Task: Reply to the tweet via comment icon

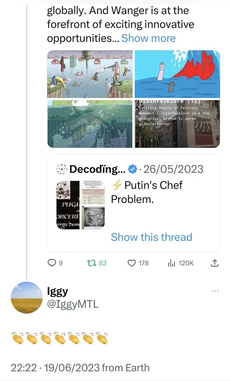Action: [x=51, y=263]
